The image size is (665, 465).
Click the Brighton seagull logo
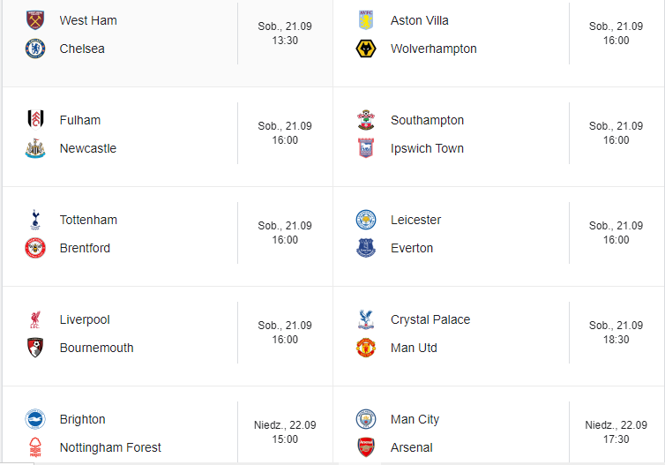[x=35, y=419]
